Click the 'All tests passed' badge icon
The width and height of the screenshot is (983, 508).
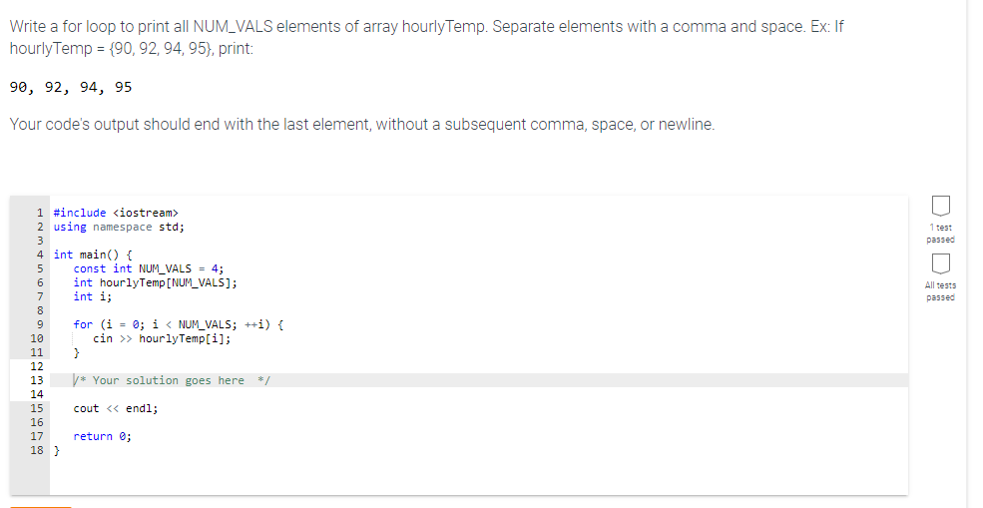pos(939,263)
